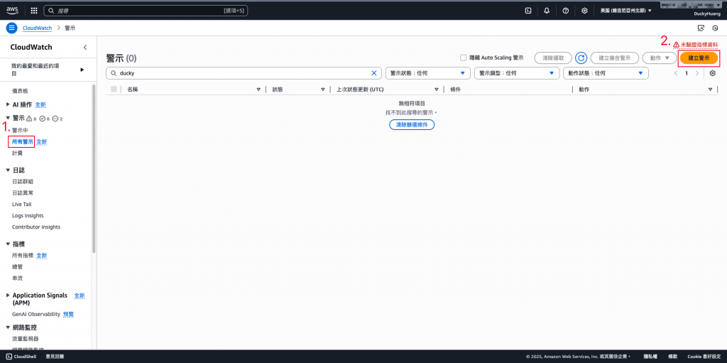Focus the alarms search field containing ducky

click(244, 73)
